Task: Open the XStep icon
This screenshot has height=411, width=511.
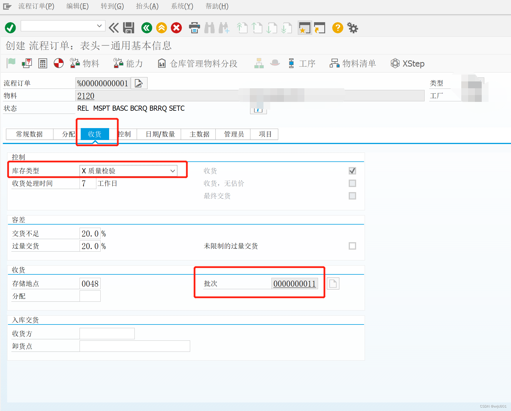Action: [x=407, y=63]
